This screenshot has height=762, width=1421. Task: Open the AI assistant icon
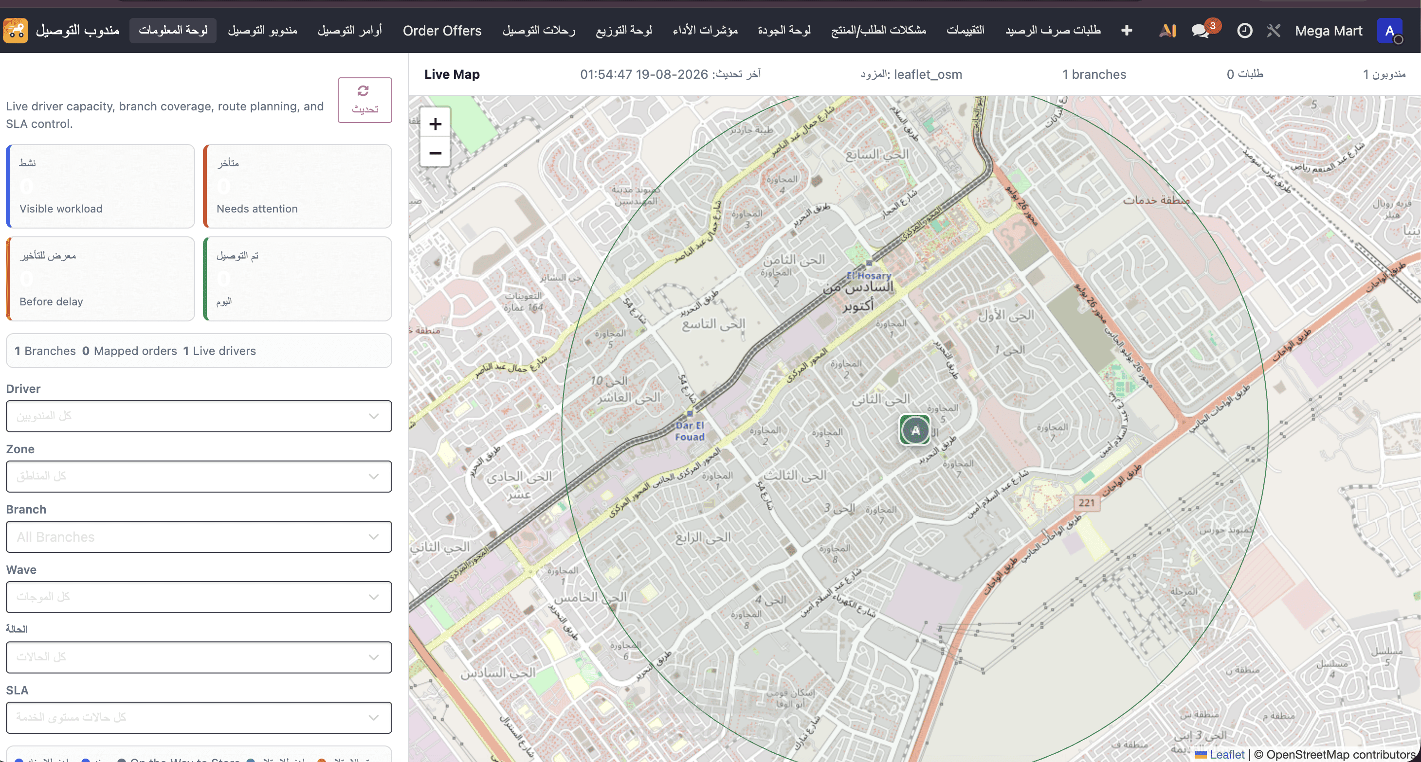pos(1167,30)
